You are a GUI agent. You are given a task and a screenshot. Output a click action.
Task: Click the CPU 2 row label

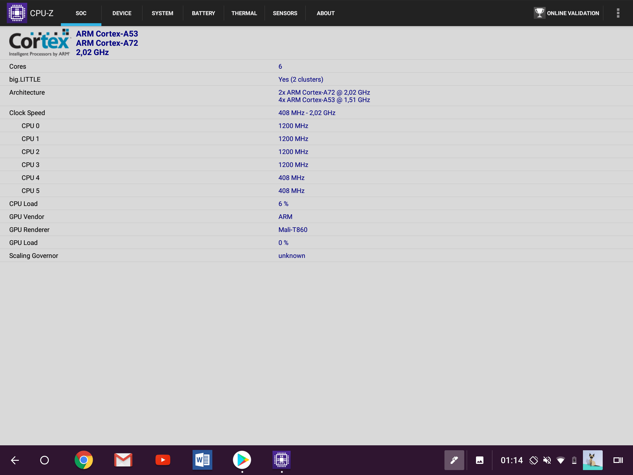tap(31, 152)
